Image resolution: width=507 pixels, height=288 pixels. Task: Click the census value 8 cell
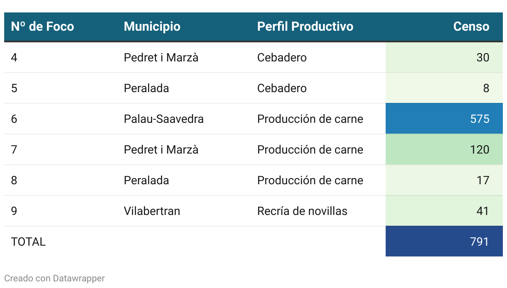[x=444, y=88]
